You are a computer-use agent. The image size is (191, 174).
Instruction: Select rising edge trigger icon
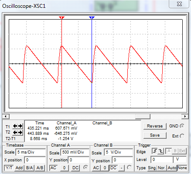(x=155, y=151)
